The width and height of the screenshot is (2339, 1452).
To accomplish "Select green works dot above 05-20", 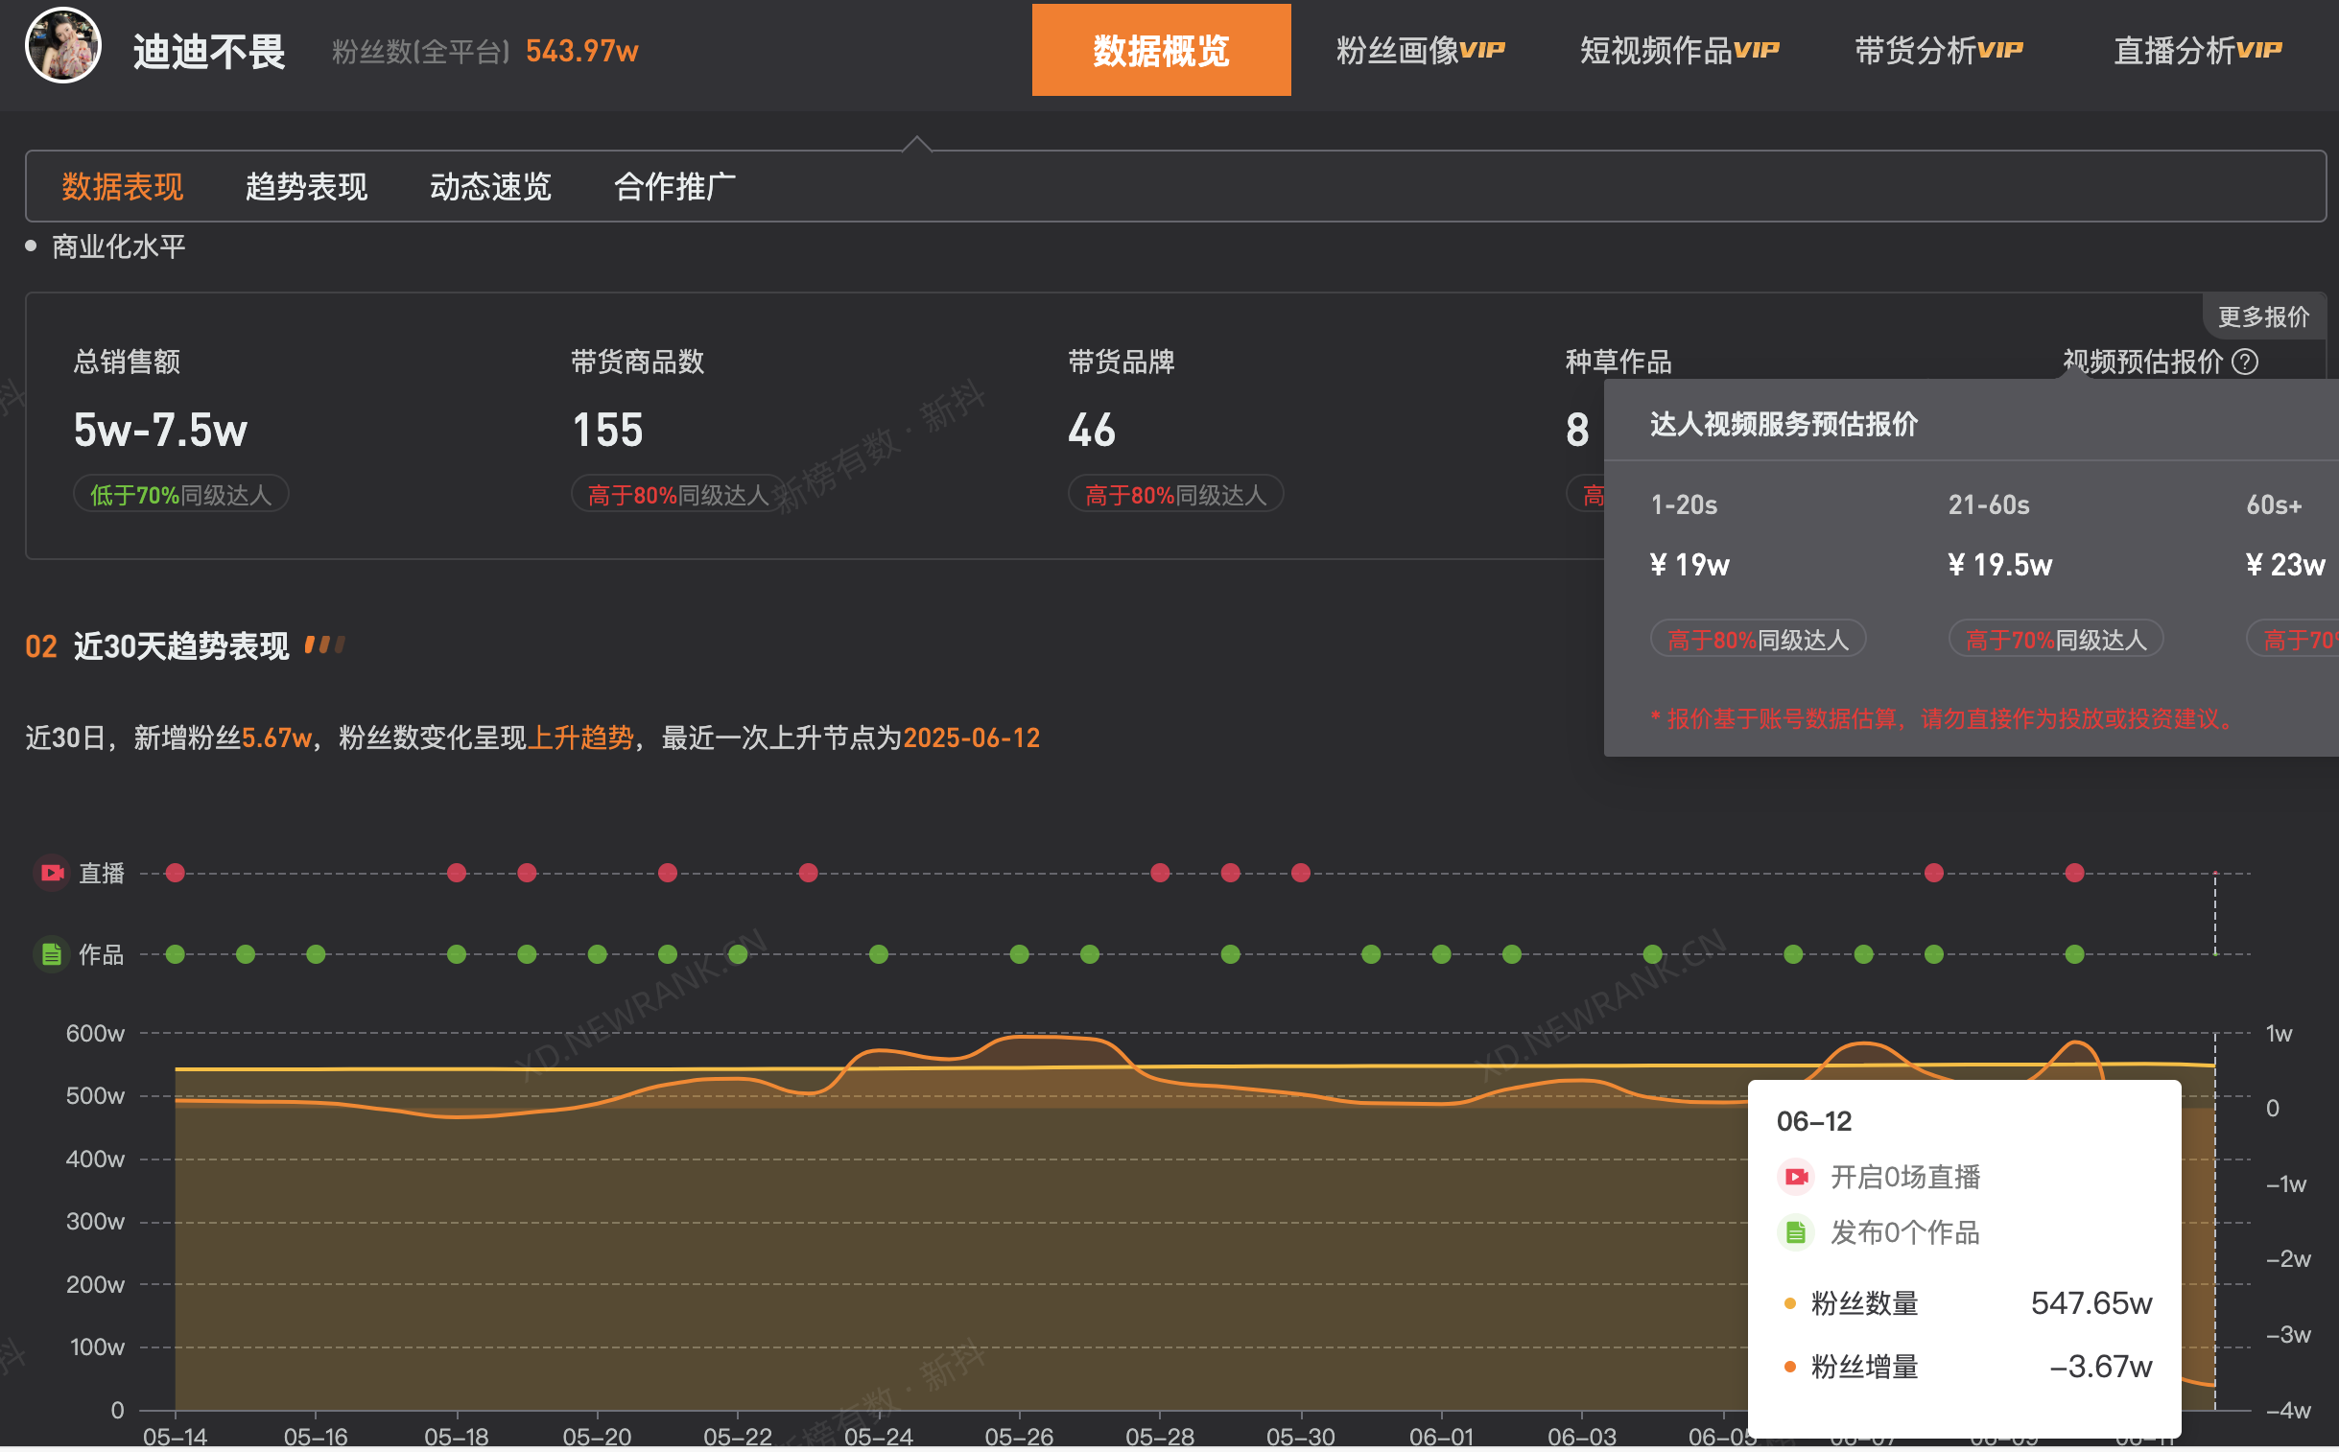I will point(598,954).
